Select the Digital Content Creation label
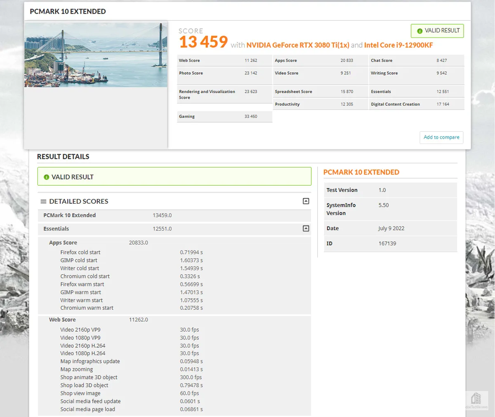The width and height of the screenshot is (495, 417). [395, 104]
